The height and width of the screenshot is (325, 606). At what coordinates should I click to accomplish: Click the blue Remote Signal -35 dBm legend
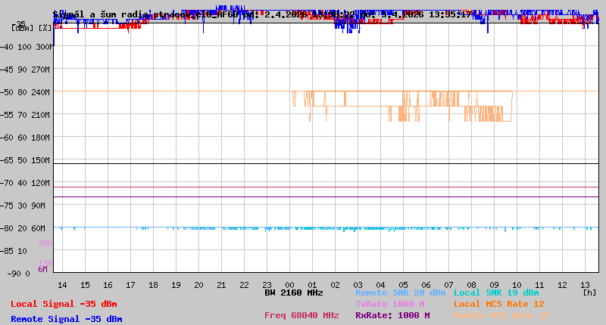(66, 319)
